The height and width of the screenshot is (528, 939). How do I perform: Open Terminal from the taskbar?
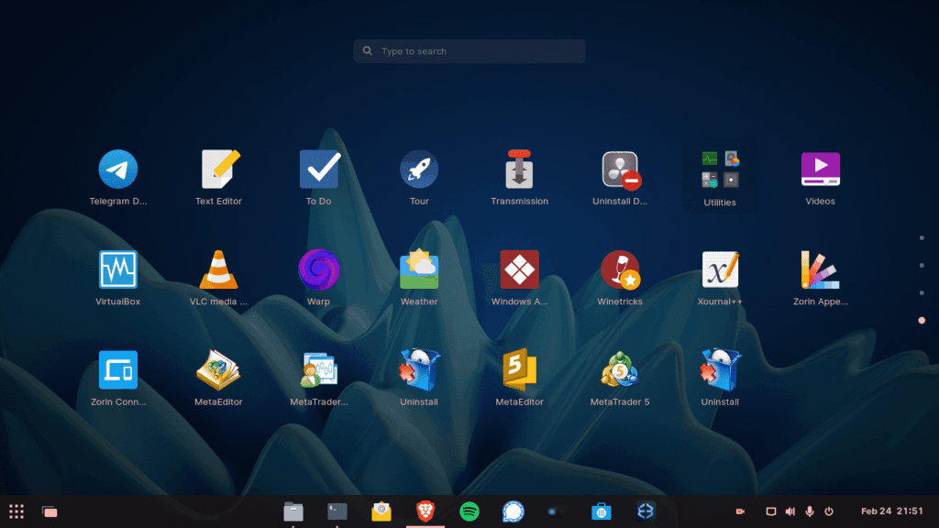pyautogui.click(x=337, y=511)
